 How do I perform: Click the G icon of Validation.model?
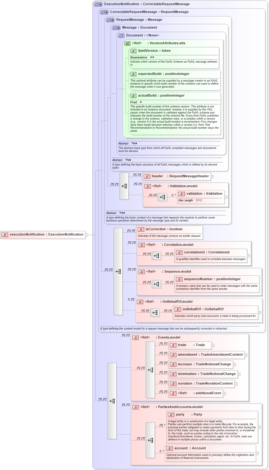point(147,186)
